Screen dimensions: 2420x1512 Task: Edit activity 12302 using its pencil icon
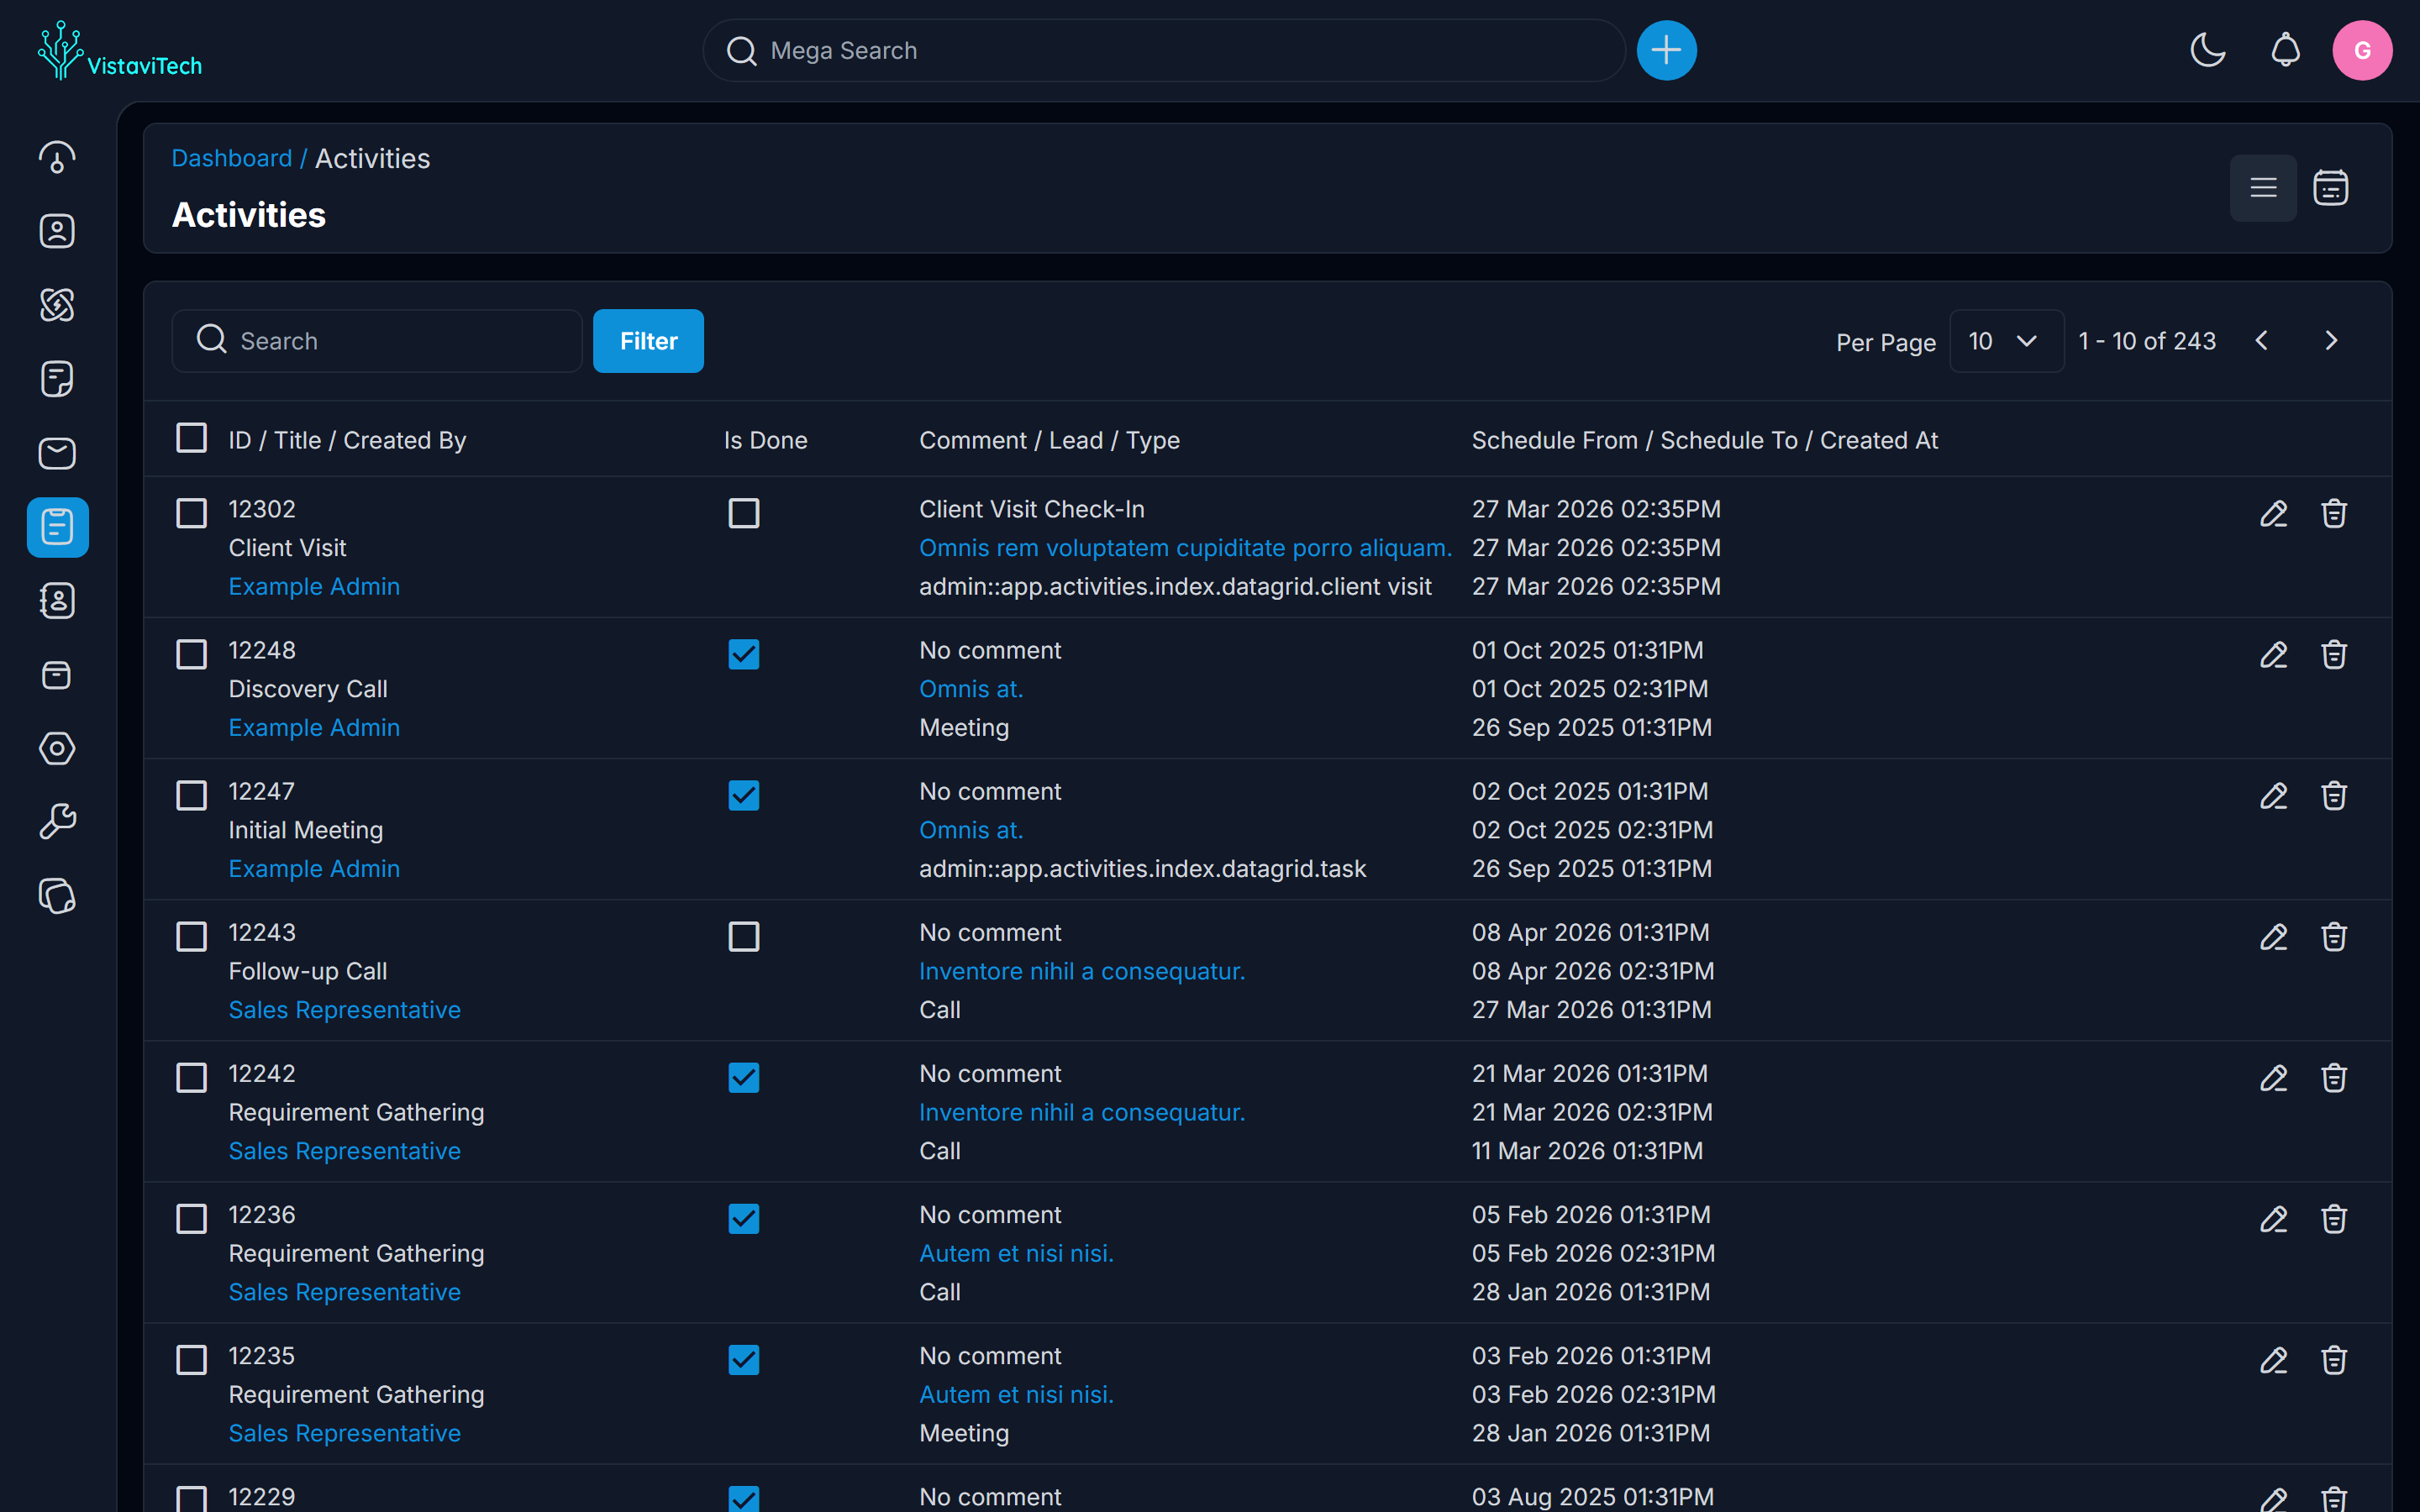[2274, 513]
